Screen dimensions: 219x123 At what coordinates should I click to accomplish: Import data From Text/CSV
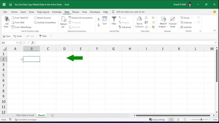(20, 18)
